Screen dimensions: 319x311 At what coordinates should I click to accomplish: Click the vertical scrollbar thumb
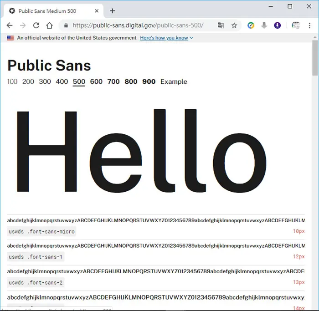315,58
